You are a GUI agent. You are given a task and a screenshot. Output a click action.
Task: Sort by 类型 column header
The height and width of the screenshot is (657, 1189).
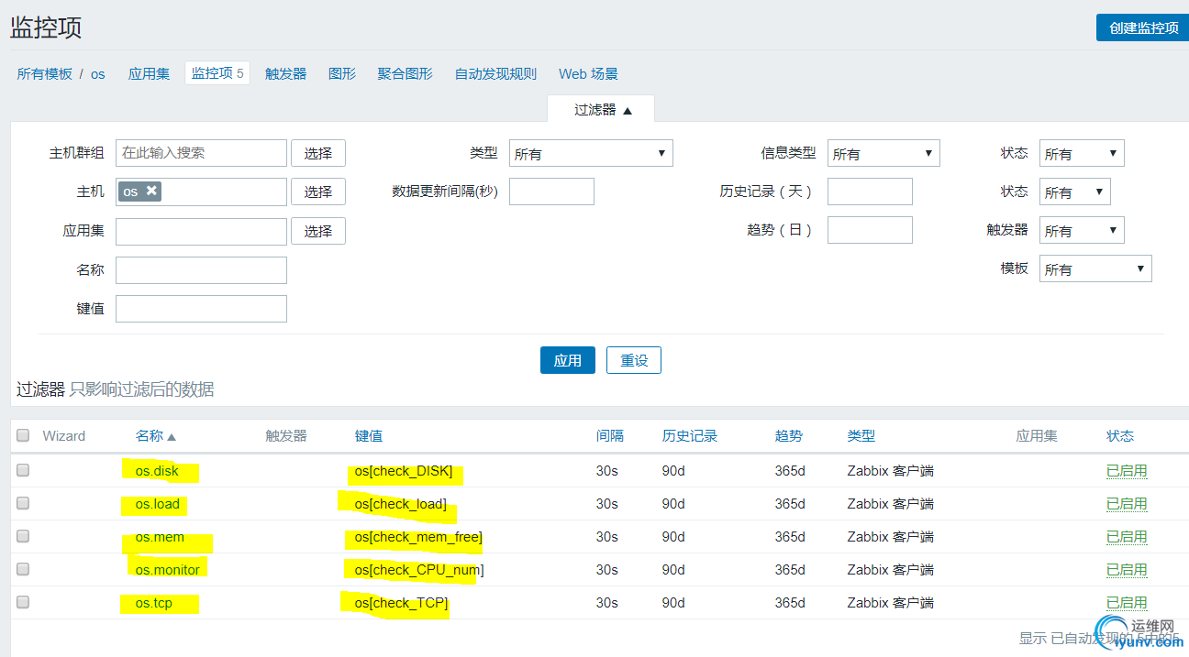tap(861, 436)
